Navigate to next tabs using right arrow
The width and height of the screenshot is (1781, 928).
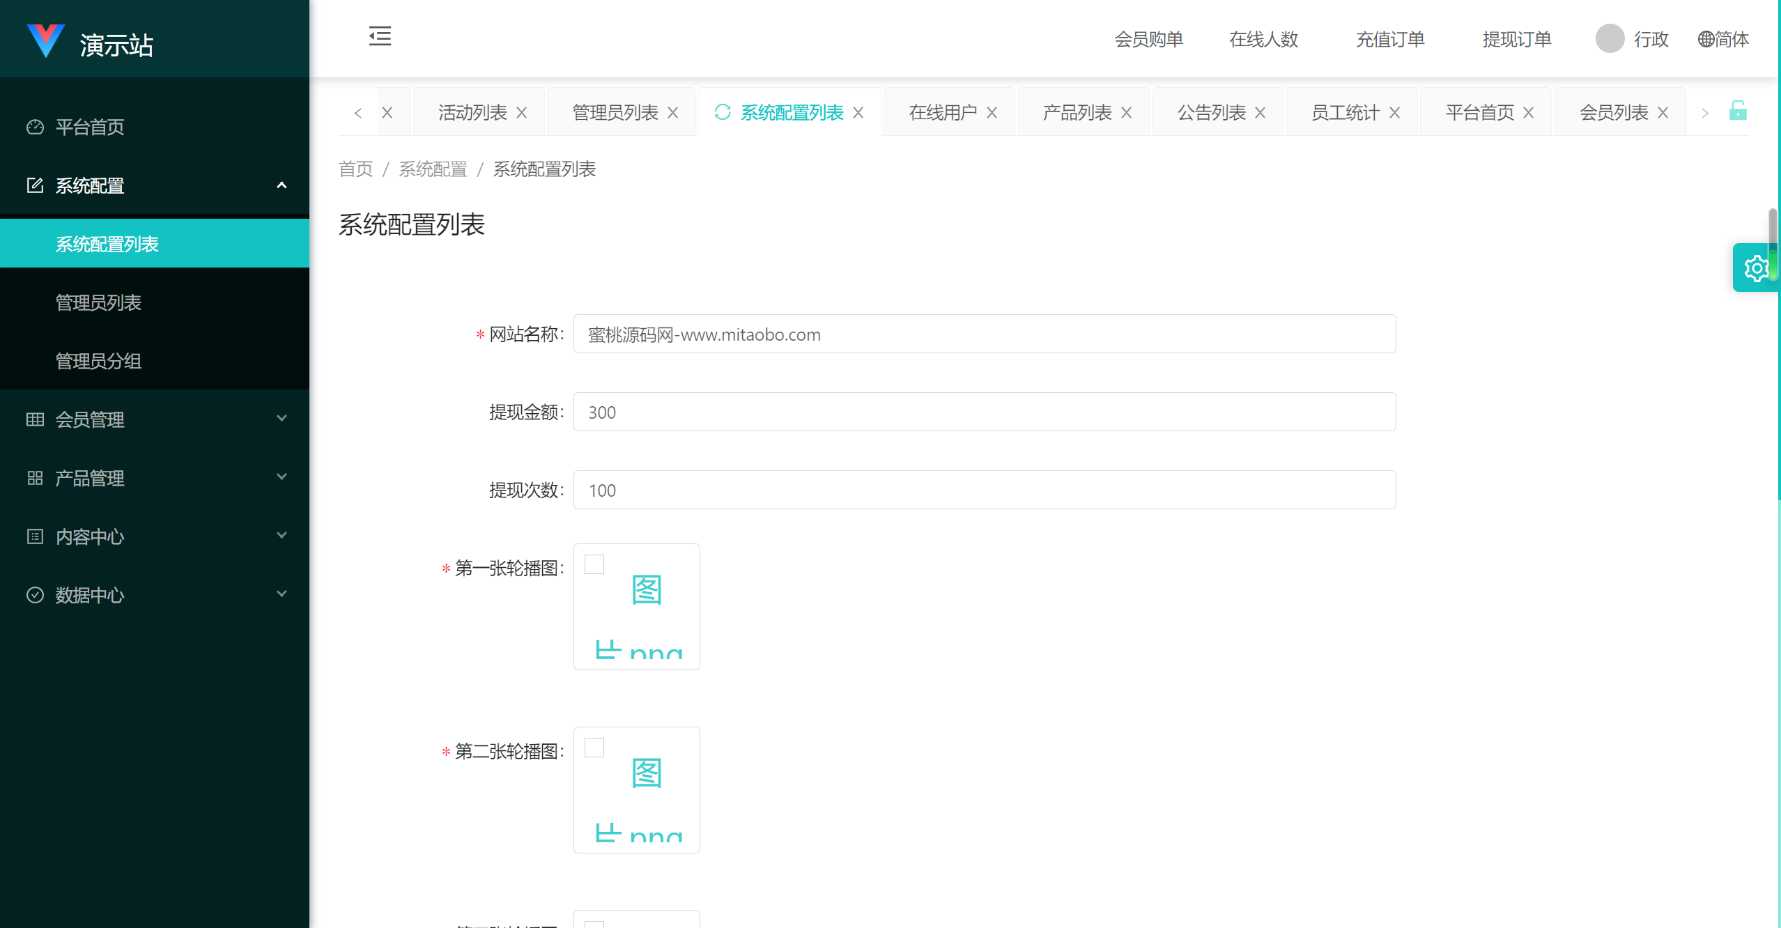pyautogui.click(x=1706, y=112)
